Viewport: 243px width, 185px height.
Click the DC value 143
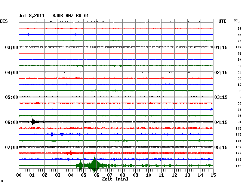(239, 160)
